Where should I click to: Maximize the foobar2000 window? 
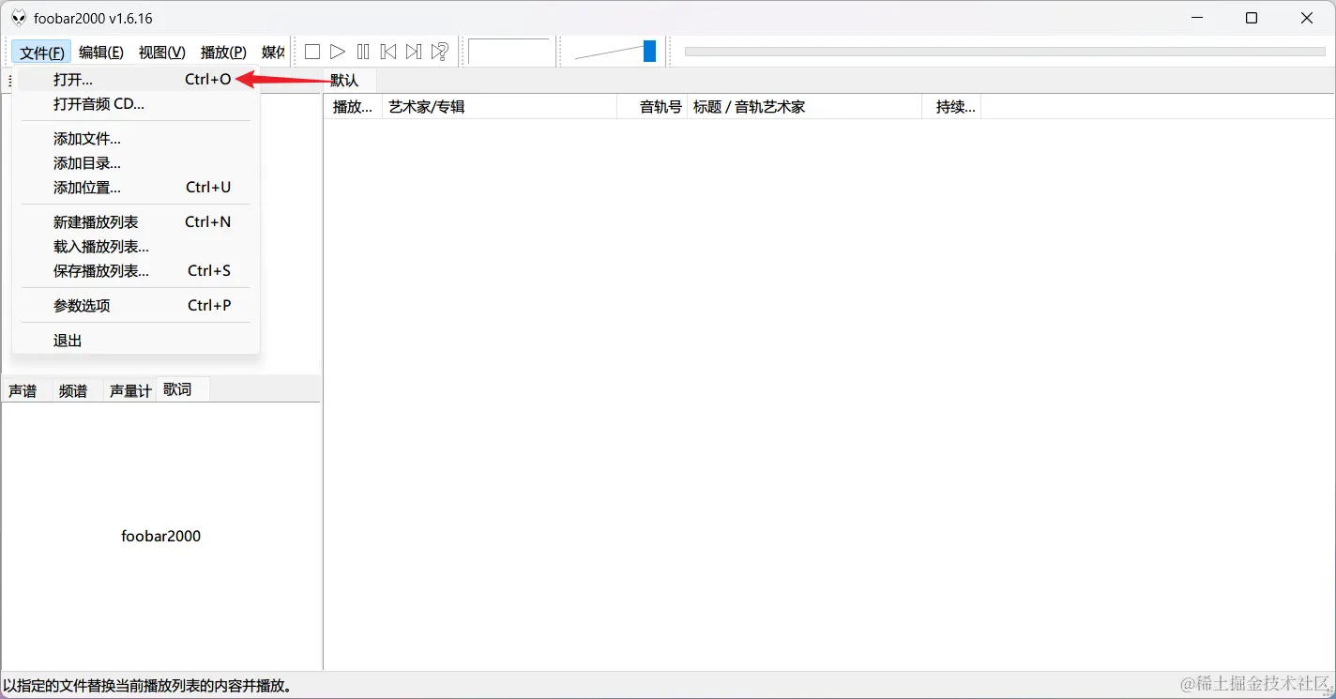pos(1252,18)
